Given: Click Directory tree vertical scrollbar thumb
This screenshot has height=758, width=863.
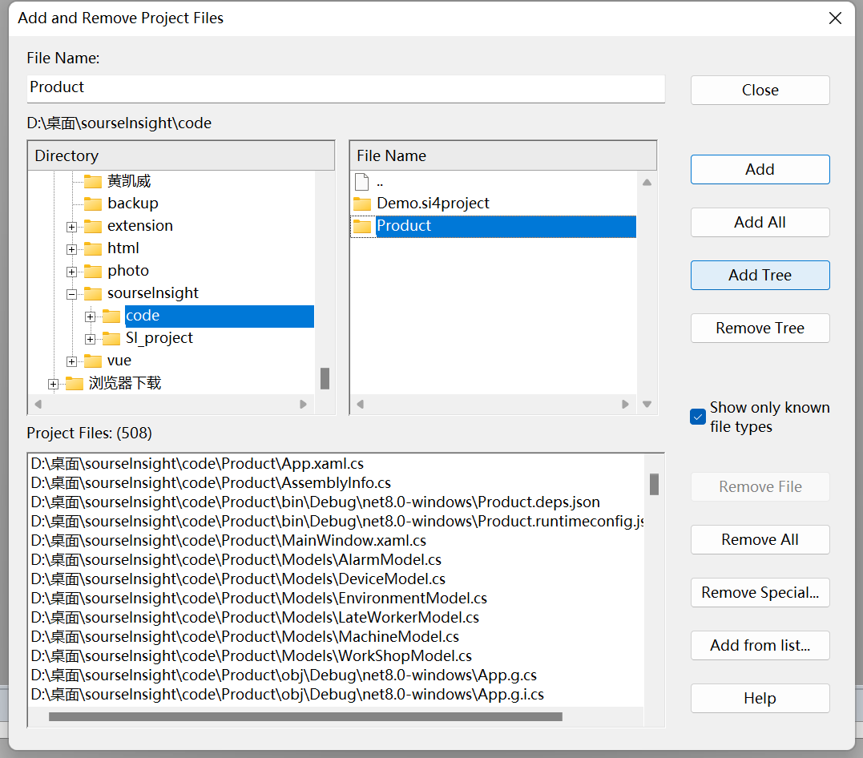Looking at the screenshot, I should [325, 379].
